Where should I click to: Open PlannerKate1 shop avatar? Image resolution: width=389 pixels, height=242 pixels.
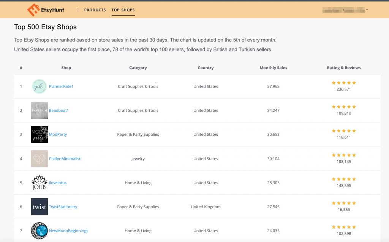click(40, 86)
